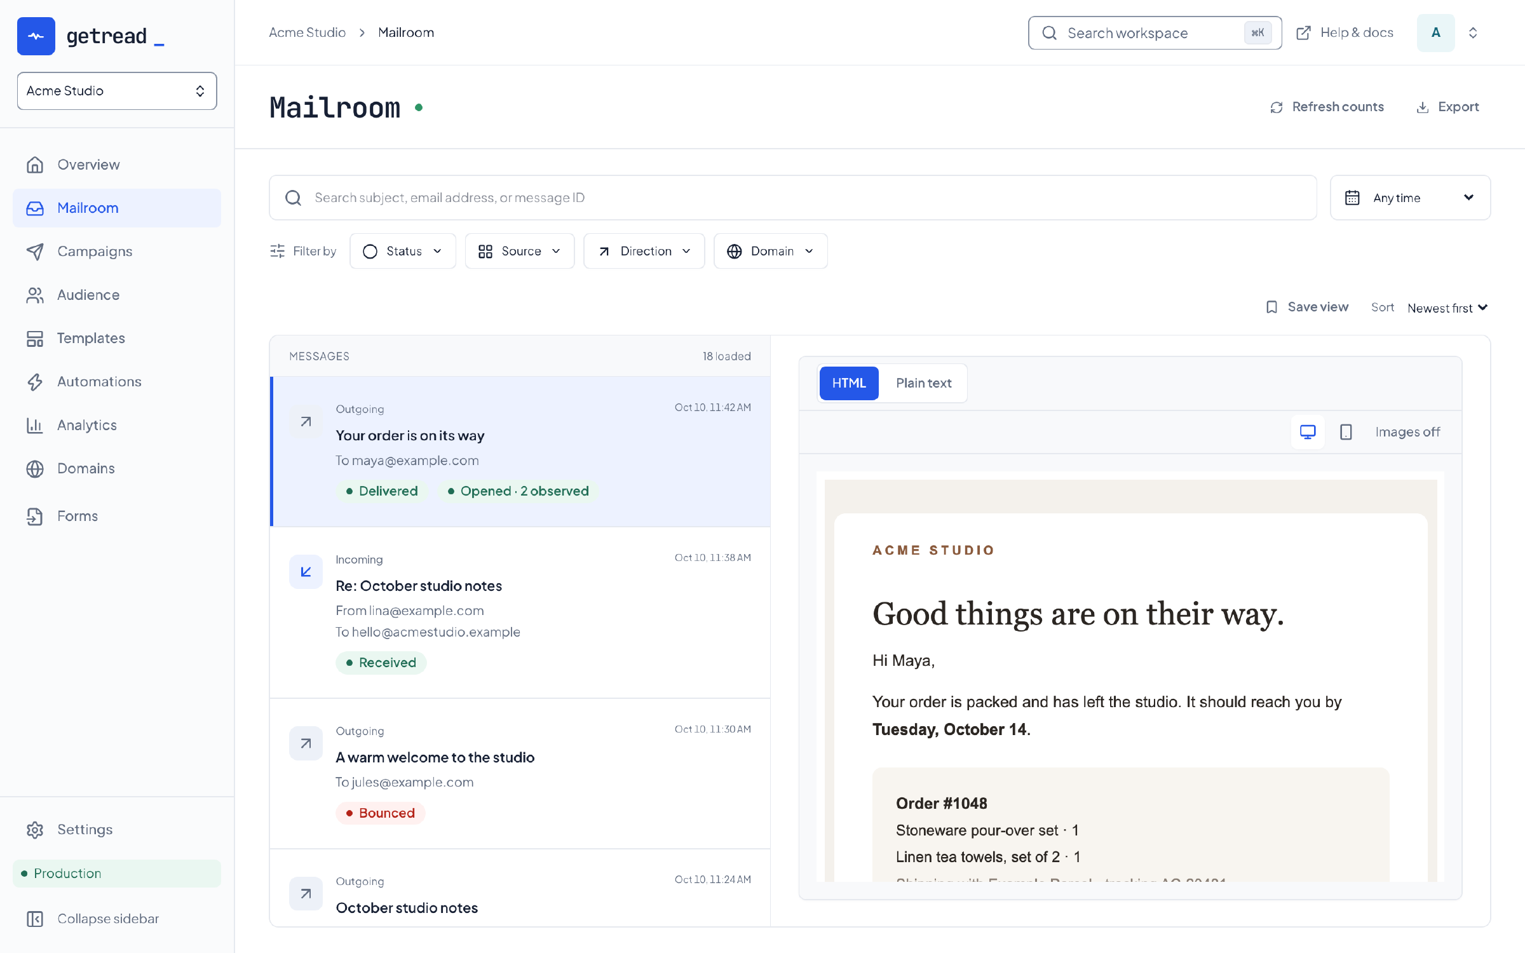This screenshot has width=1525, height=953.
Task: Click the Production environment badge
Action: [x=117, y=873]
